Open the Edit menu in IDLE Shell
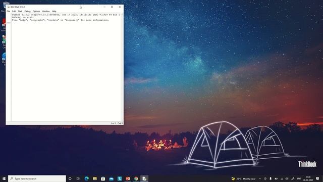 pyautogui.click(x=14, y=11)
